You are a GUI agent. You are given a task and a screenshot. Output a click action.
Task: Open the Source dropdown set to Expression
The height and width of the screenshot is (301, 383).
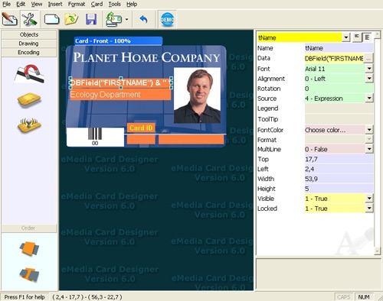point(369,99)
